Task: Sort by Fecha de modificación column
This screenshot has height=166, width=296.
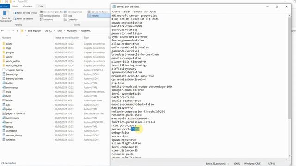Action: point(67,38)
